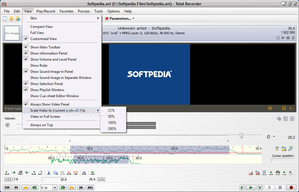Click the list-over-markers cue icon
299x192 pixels.
(264, 173)
